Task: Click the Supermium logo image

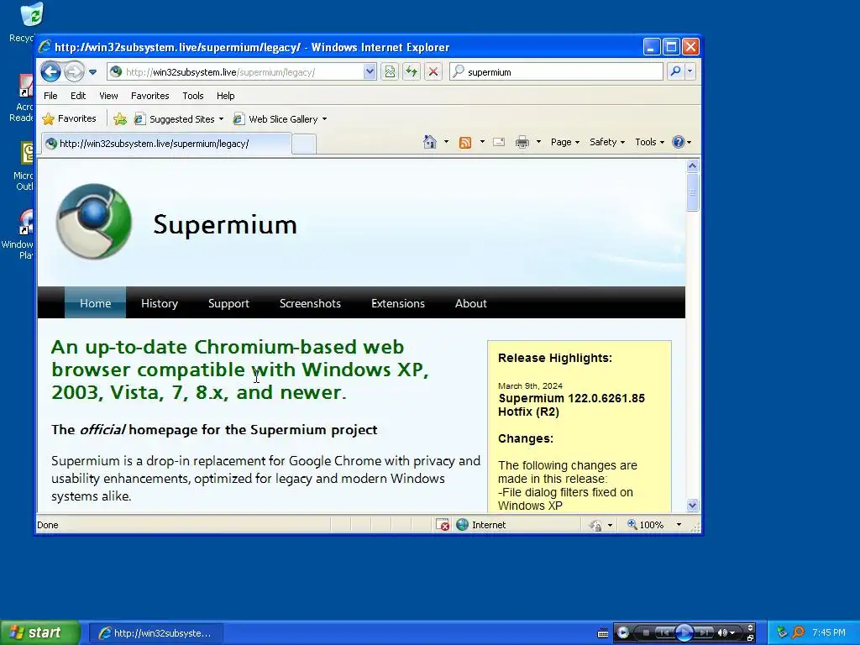Action: click(x=94, y=222)
